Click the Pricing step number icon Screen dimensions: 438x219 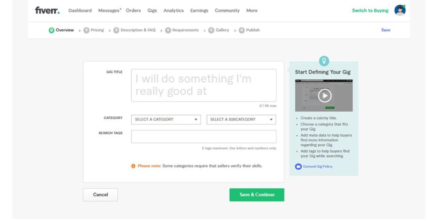(x=86, y=30)
